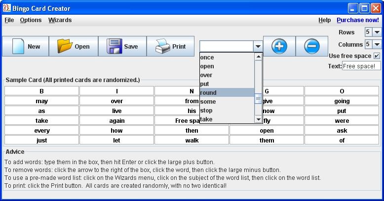Select 'over' in the dropdown word list
The height and width of the screenshot is (201, 384).
coord(227,75)
